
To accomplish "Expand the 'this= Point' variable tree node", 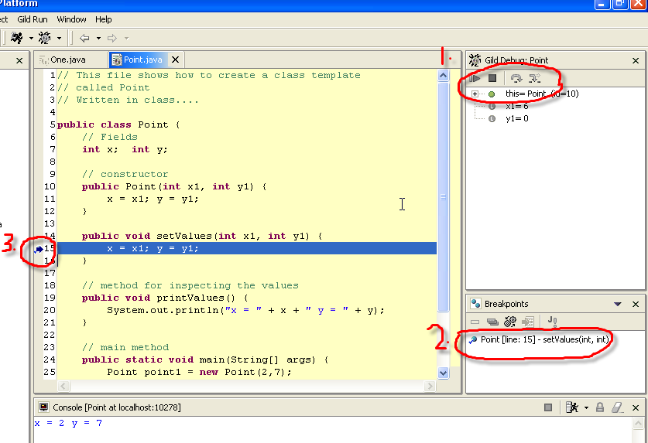I will click(x=475, y=94).
